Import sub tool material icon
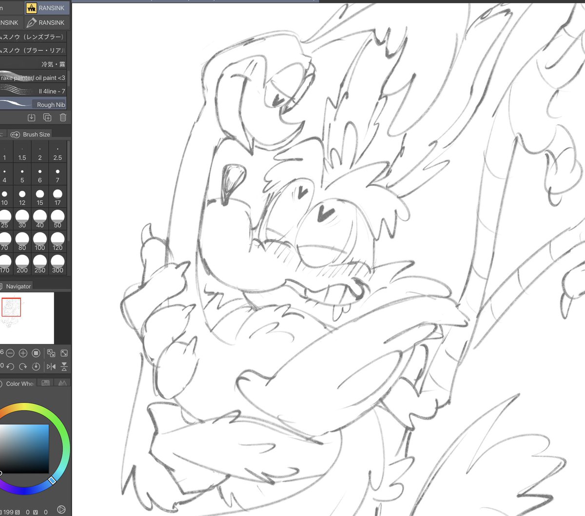The image size is (585, 516). (x=32, y=118)
